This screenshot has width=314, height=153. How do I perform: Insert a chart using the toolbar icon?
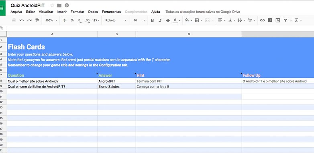[278, 20]
